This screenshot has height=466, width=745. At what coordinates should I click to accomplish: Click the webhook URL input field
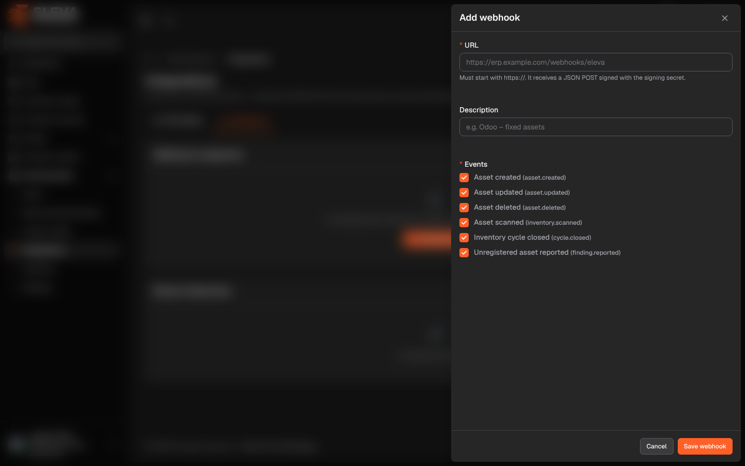point(596,62)
